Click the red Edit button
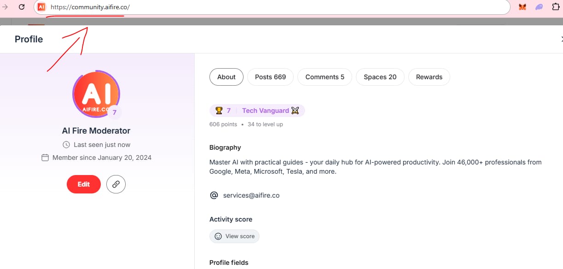The height and width of the screenshot is (269, 563). [84, 184]
